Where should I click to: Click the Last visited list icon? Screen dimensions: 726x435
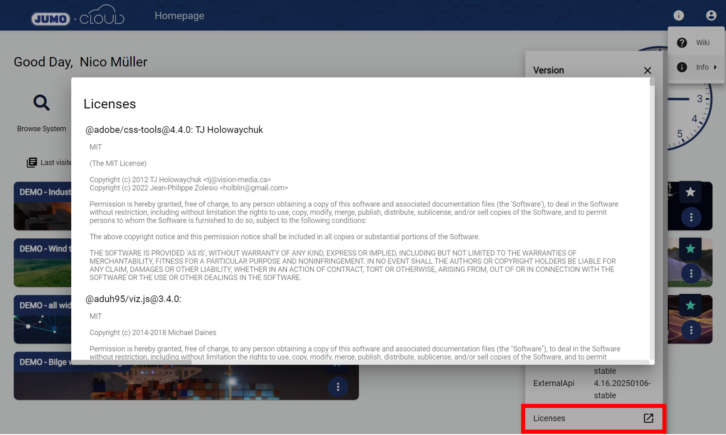click(x=32, y=162)
